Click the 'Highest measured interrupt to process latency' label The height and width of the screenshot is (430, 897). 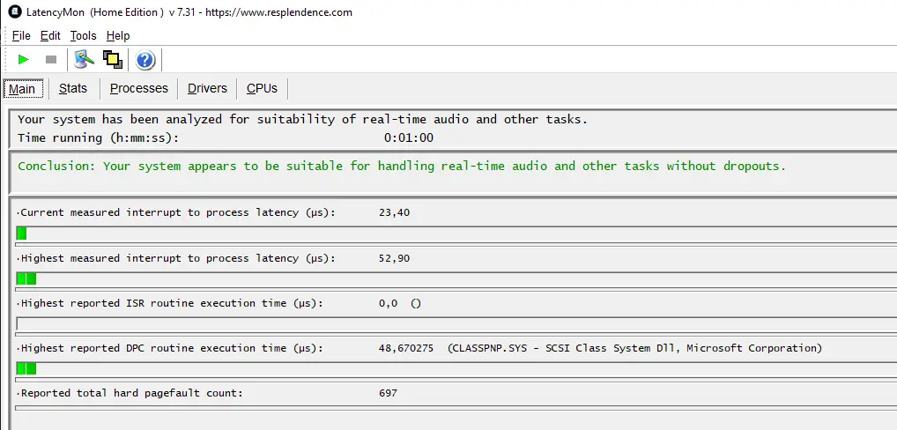click(x=178, y=258)
